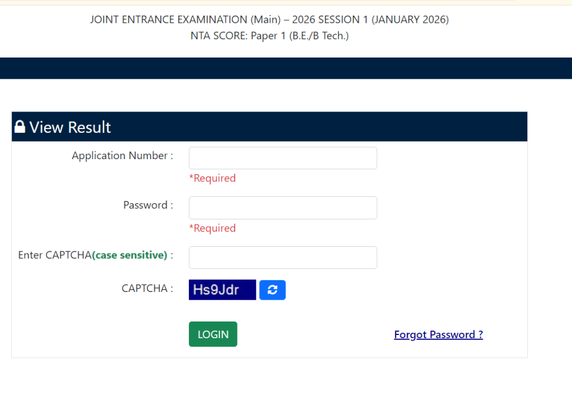
Task: Click the *Required warning under Application Number
Action: [212, 178]
